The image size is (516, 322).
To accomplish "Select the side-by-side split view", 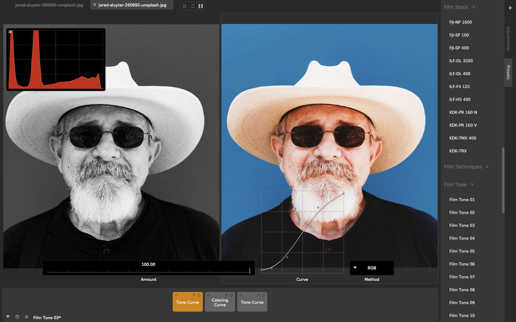I will tap(201, 6).
